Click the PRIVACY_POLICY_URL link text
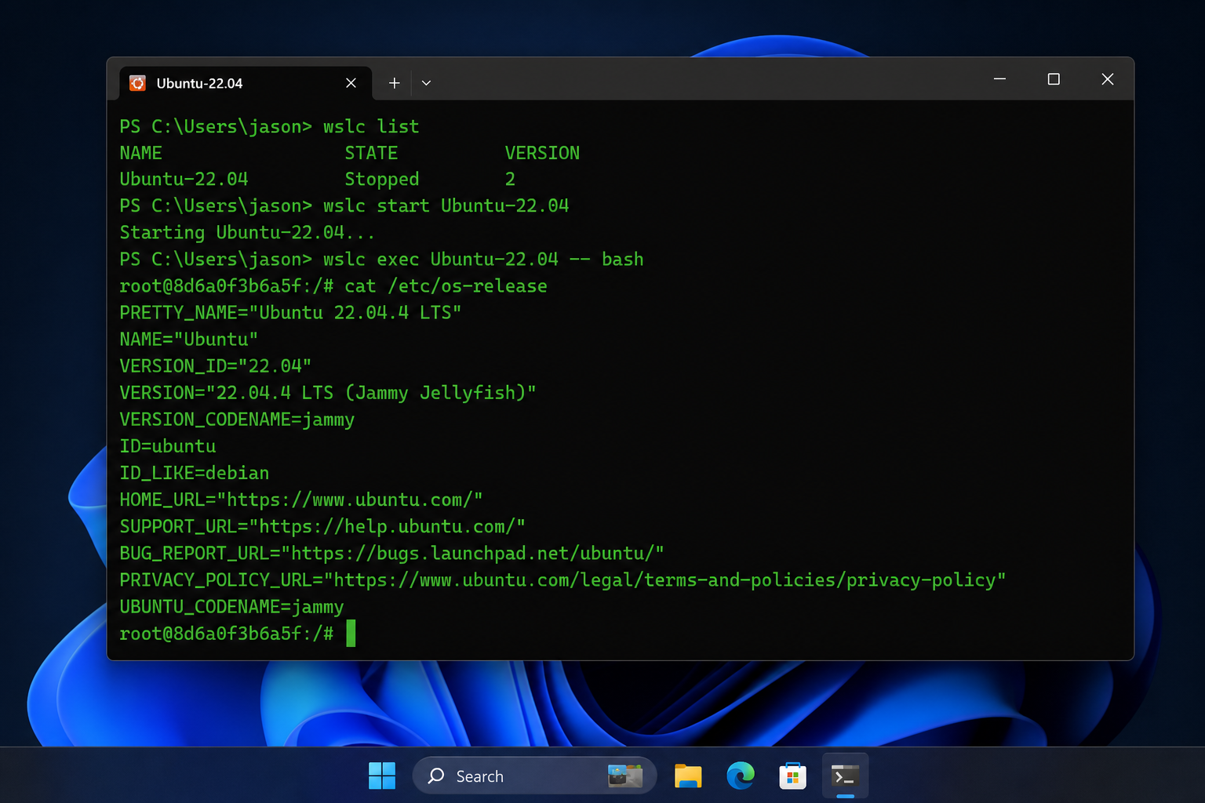 pos(665,580)
